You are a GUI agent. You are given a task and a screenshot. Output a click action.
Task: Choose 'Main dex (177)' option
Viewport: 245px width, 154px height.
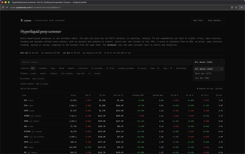pos(209,74)
